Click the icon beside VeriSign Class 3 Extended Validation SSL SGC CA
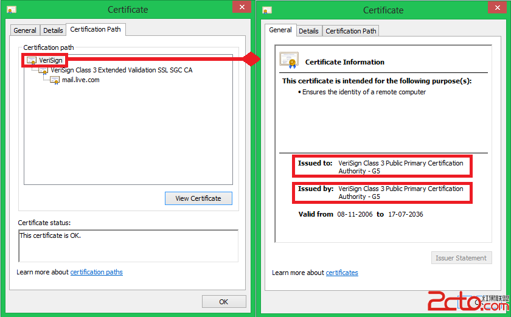 [x=43, y=71]
